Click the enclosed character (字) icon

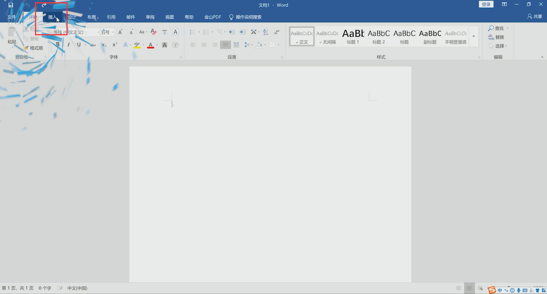175,45
